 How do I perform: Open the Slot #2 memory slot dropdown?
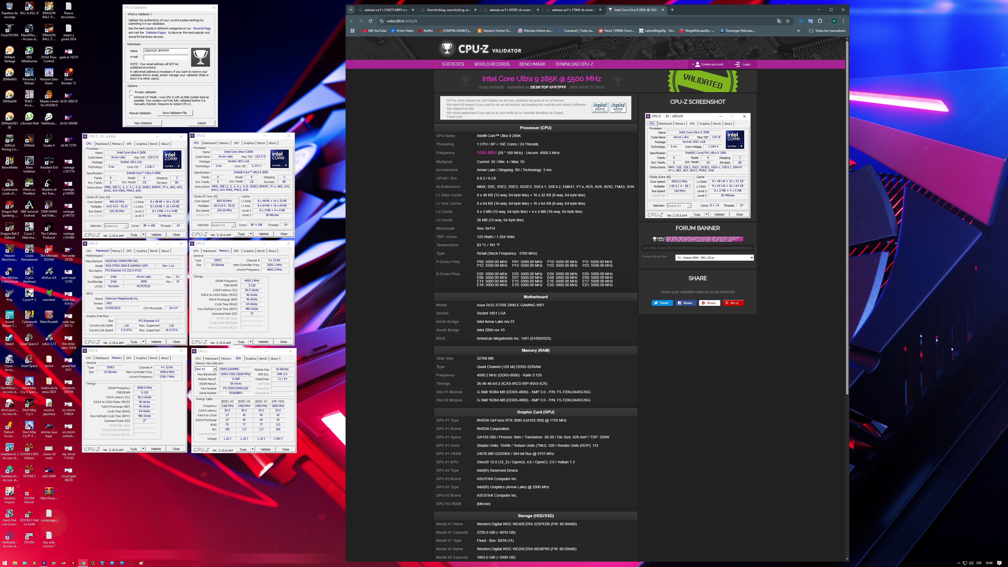(206, 369)
